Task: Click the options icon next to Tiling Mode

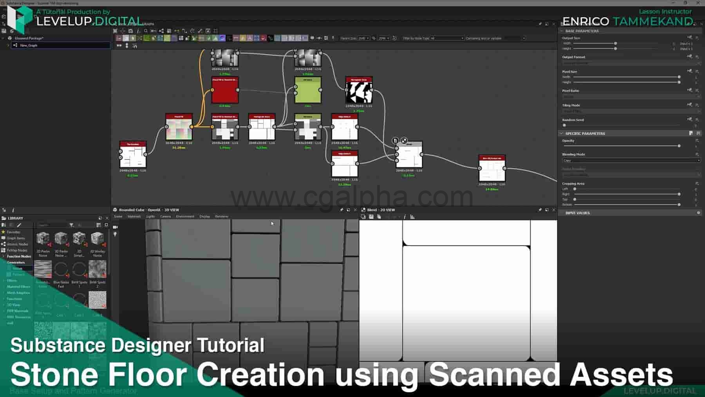Action: click(x=697, y=105)
